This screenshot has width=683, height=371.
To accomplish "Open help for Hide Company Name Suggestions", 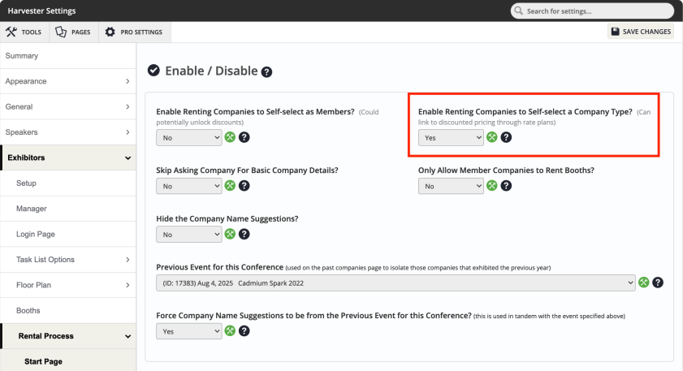I will click(244, 234).
